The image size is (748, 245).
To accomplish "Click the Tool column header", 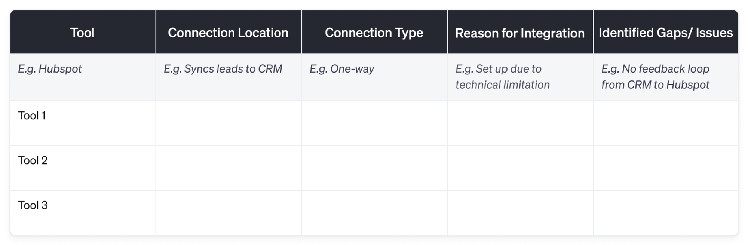I will point(82,33).
